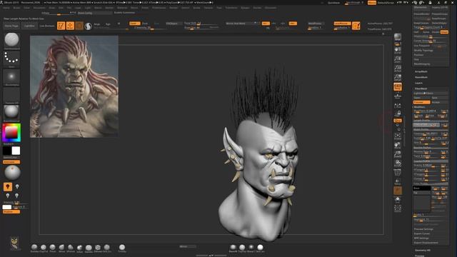Select the ClayTubes brush in the bottom shelf
Image resolution: width=457 pixels, height=257 pixels.
tap(44, 248)
